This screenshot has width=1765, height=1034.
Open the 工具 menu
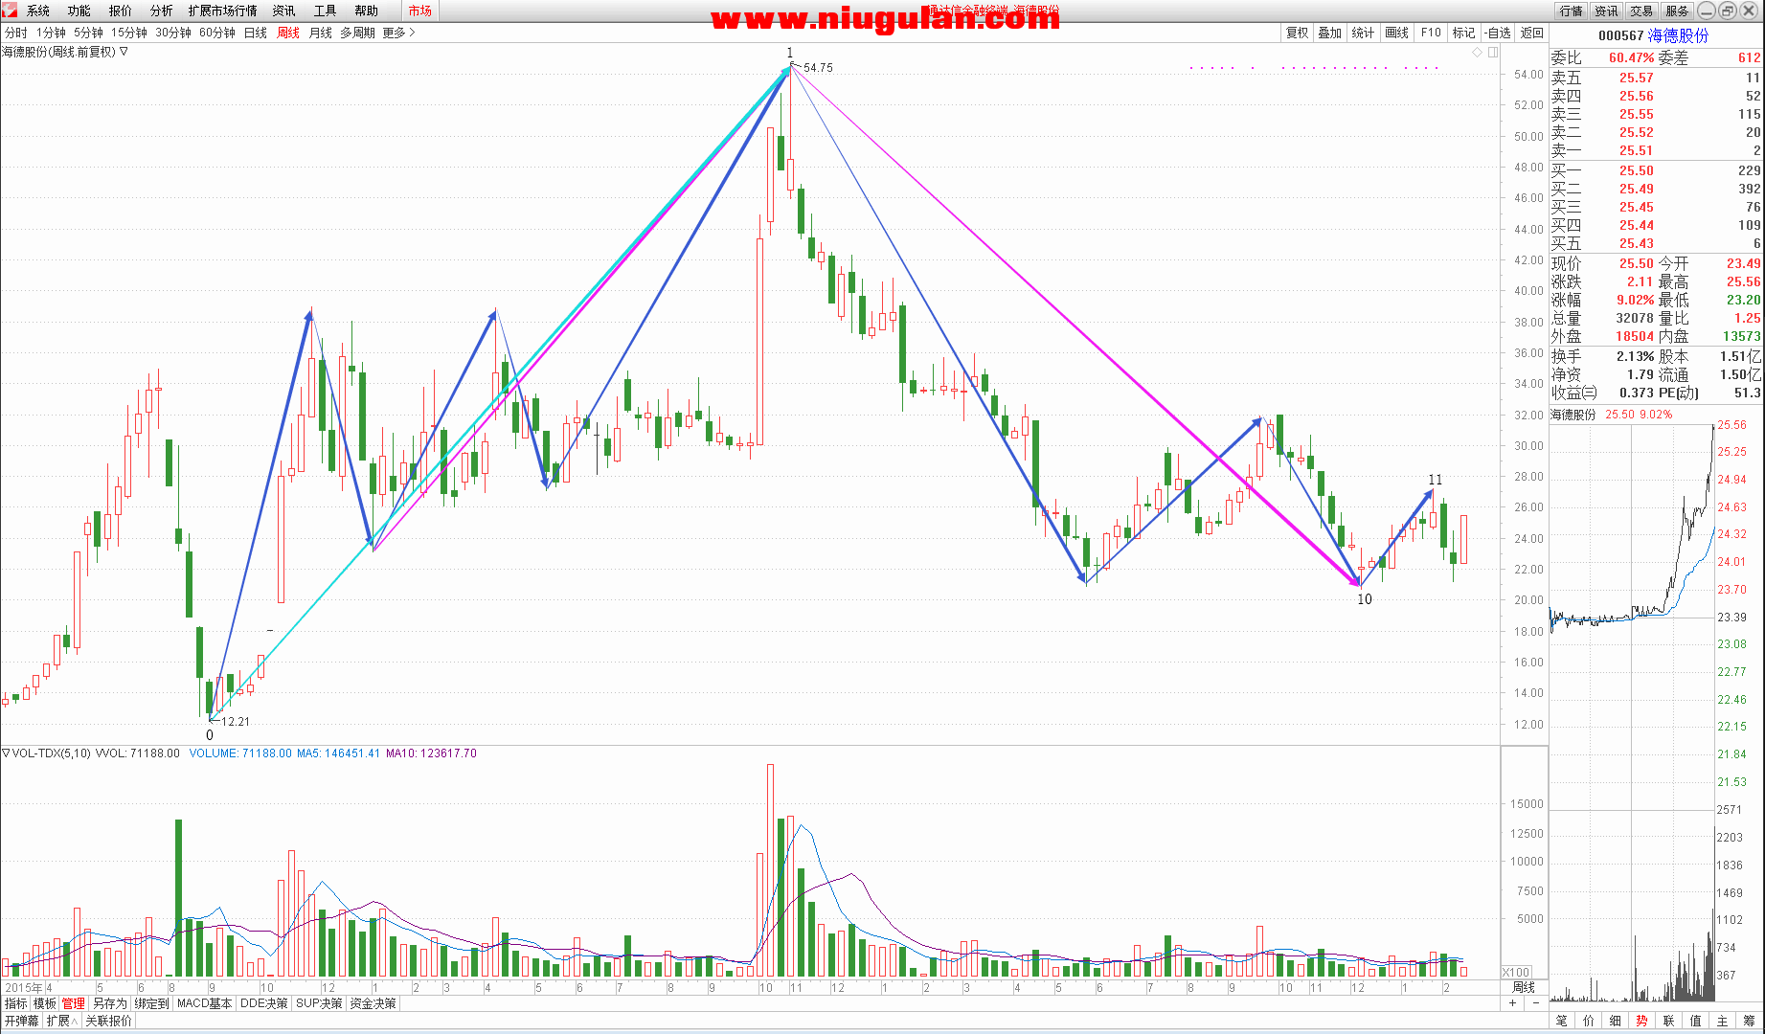(326, 11)
